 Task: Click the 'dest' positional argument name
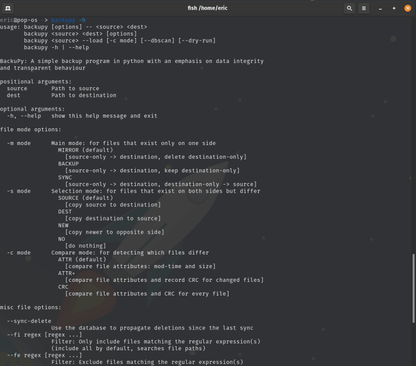(14, 95)
